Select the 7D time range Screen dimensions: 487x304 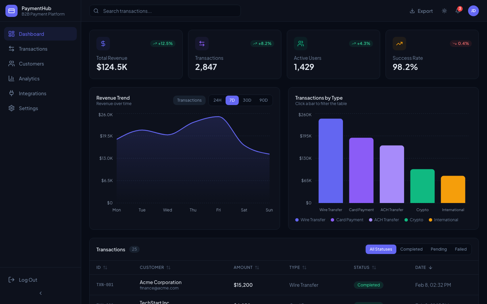coord(232,100)
